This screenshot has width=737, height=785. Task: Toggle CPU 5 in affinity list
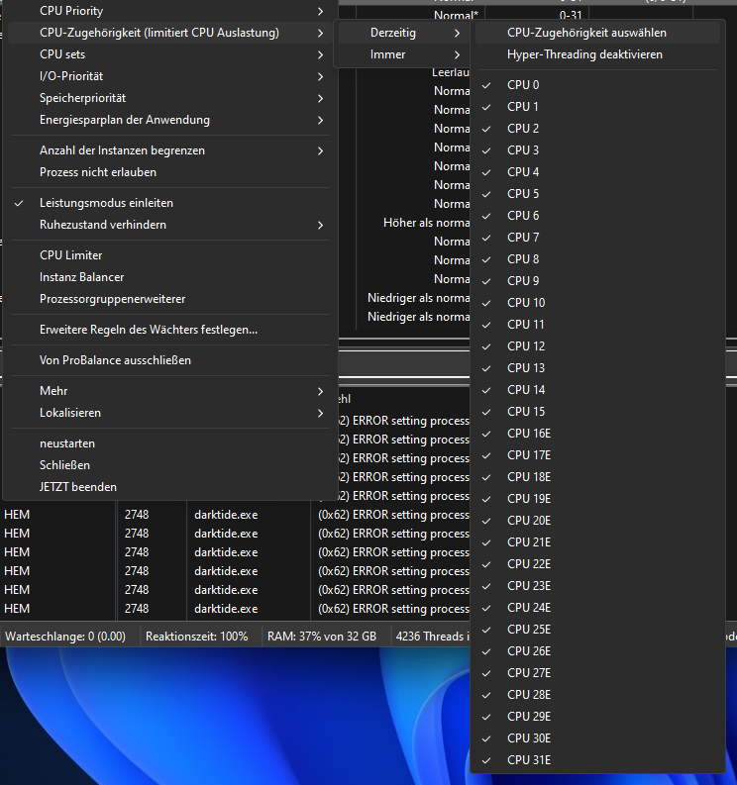click(597, 194)
